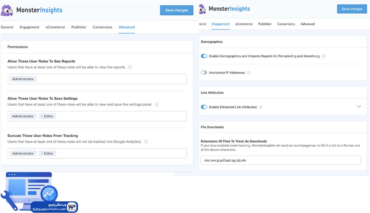Image resolution: width=370 pixels, height=213 pixels.
Task: Open the Anonymize IP Addresses info tooltip
Action: [249, 73]
